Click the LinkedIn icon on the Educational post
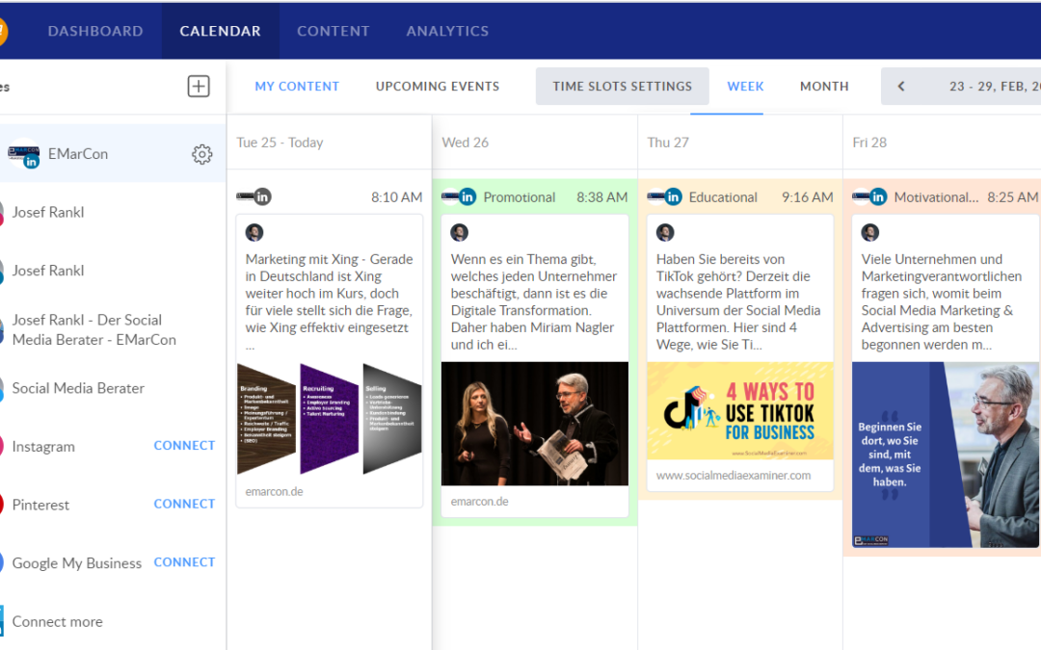The image size is (1041, 650). 673,197
